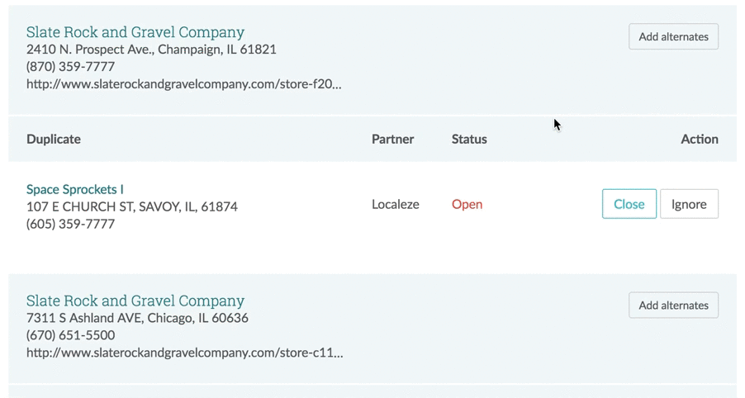Click the Duplicate column header
The image size is (745, 398).
[x=54, y=140]
